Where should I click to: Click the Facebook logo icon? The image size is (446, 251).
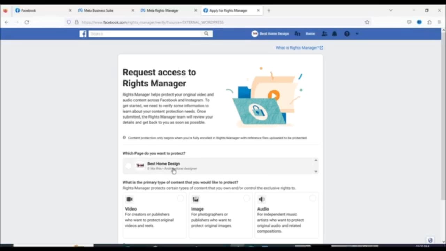click(x=83, y=34)
